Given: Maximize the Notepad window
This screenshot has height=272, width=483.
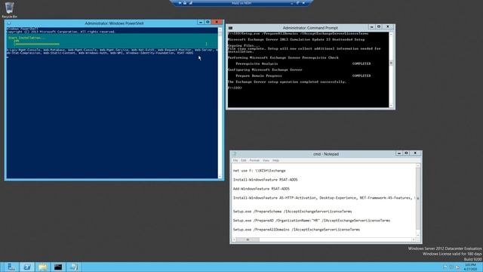Looking at the screenshot, I should [x=406, y=153].
